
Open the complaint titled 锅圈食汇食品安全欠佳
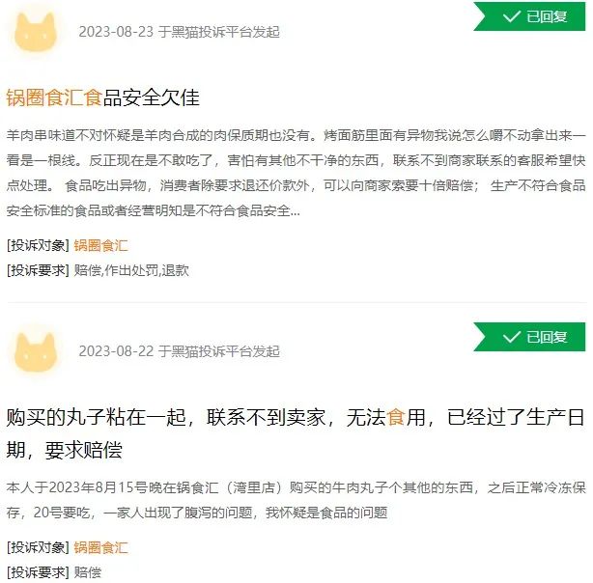(x=103, y=97)
